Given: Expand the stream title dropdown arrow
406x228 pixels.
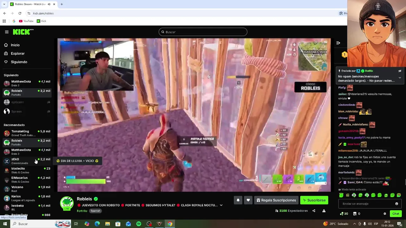Looking at the screenshot, I should pos(221,205).
